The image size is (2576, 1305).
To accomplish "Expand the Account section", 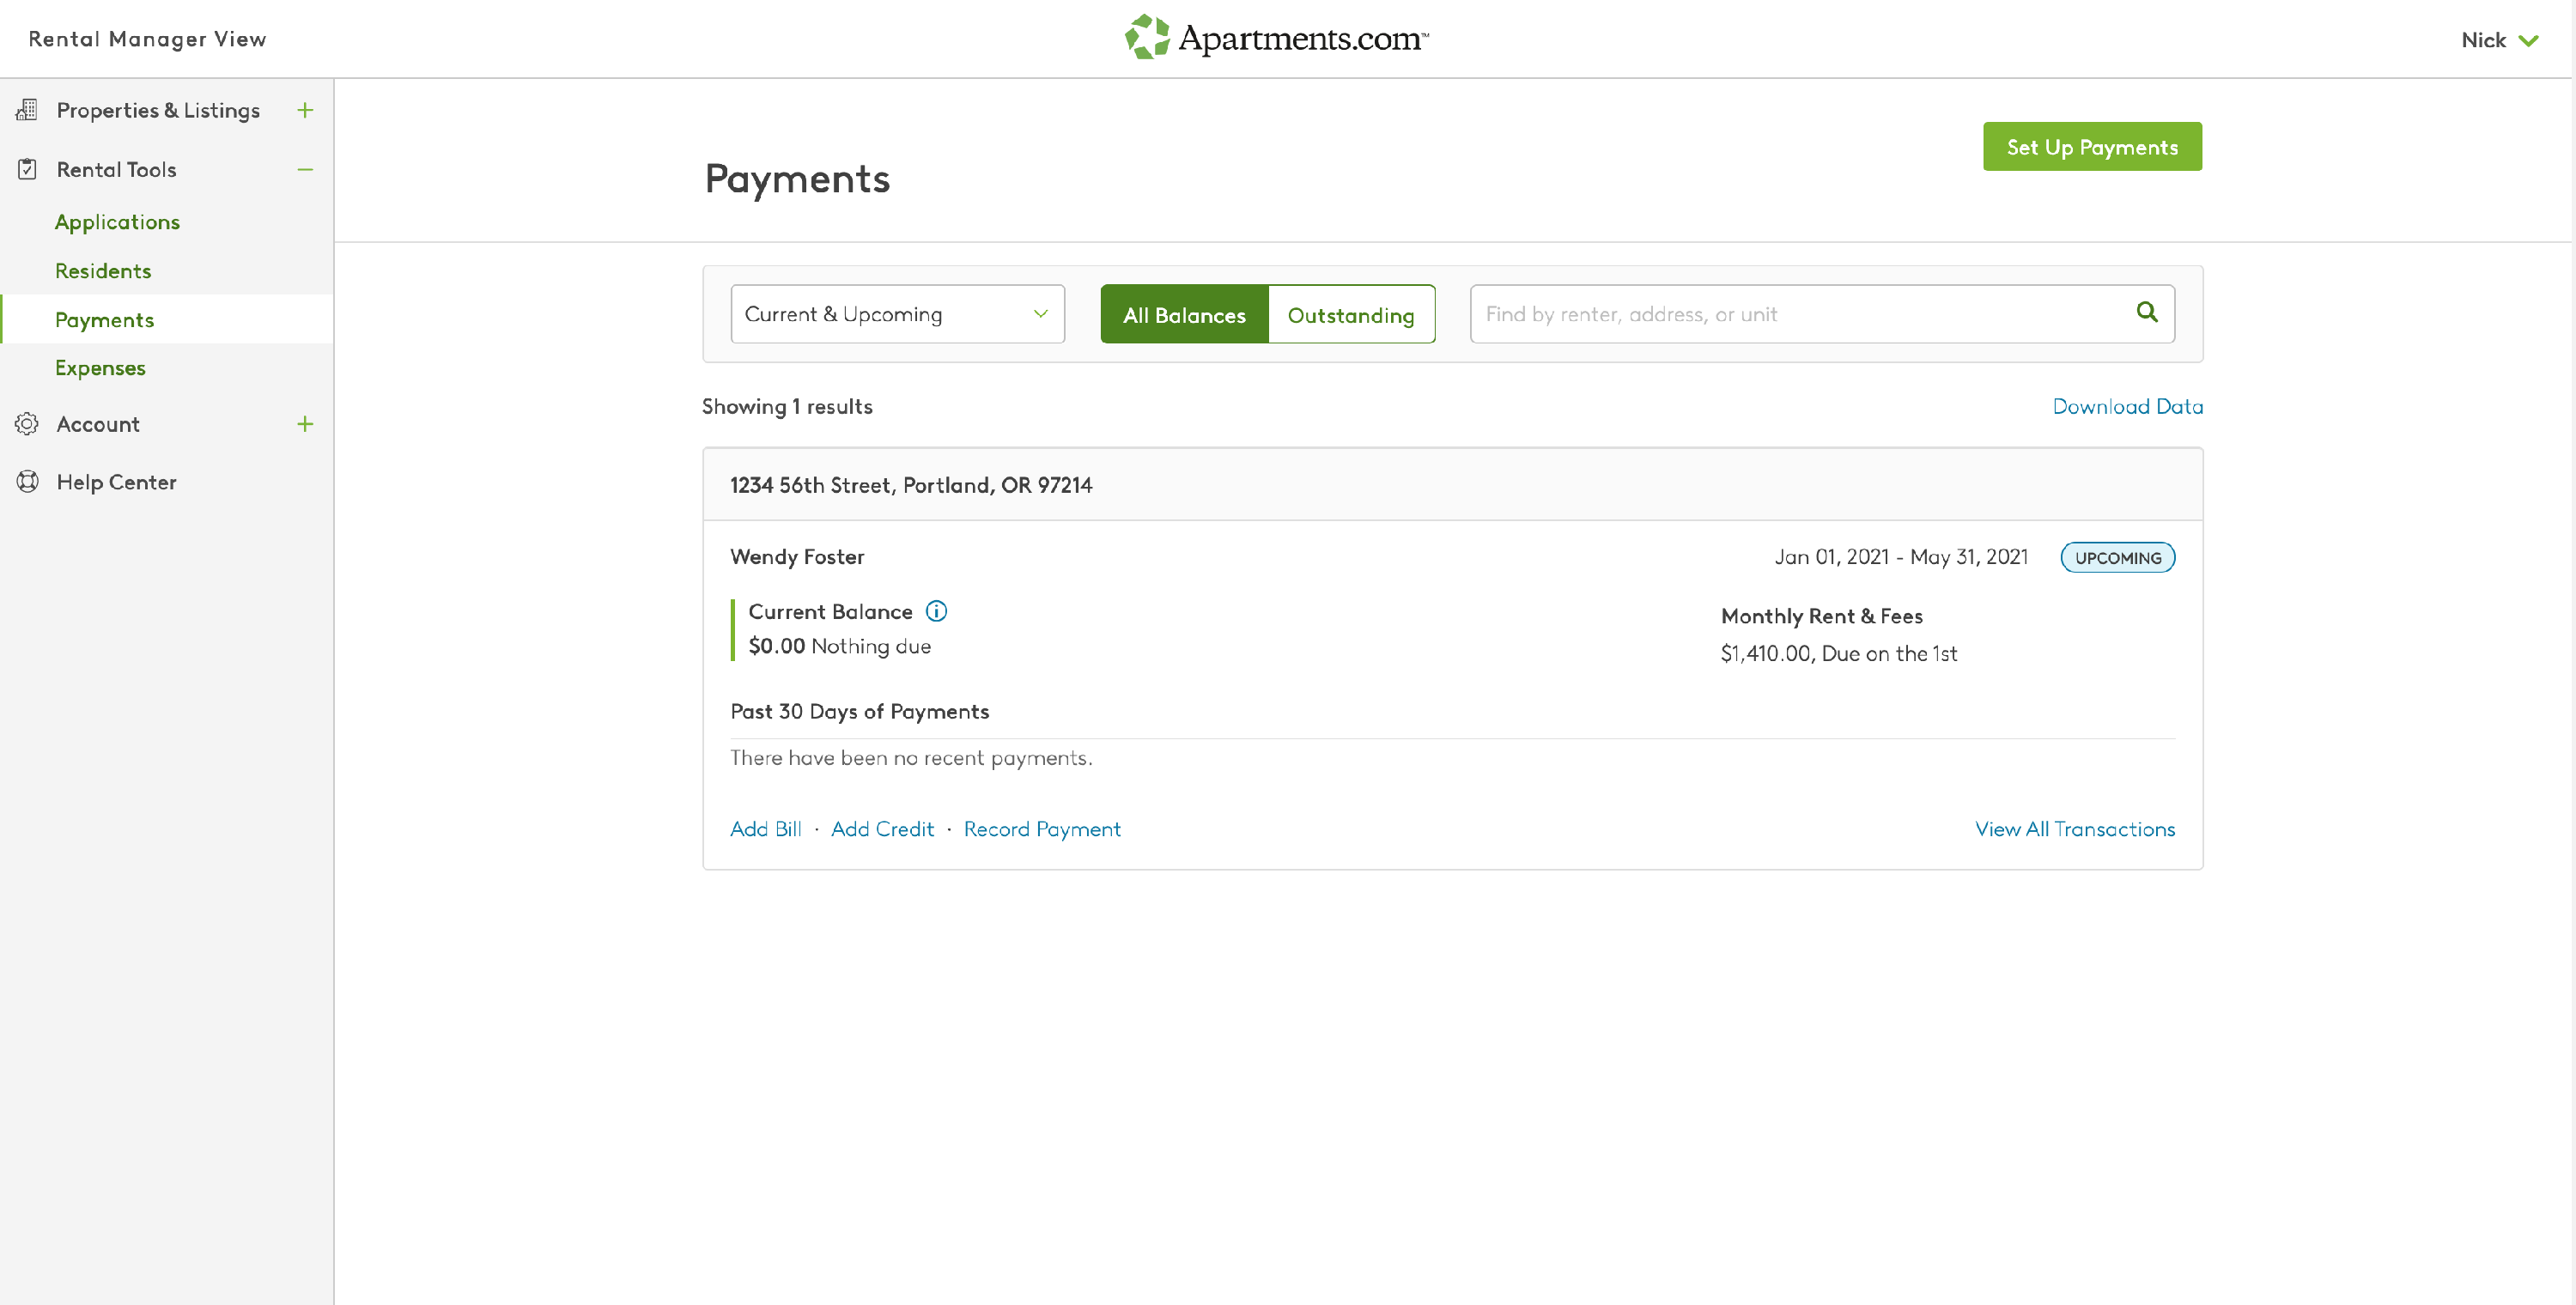I will tap(305, 424).
